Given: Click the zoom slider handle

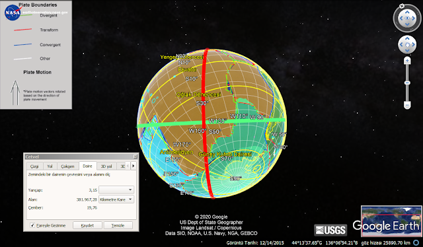Looking at the screenshot, I should tap(407, 83).
